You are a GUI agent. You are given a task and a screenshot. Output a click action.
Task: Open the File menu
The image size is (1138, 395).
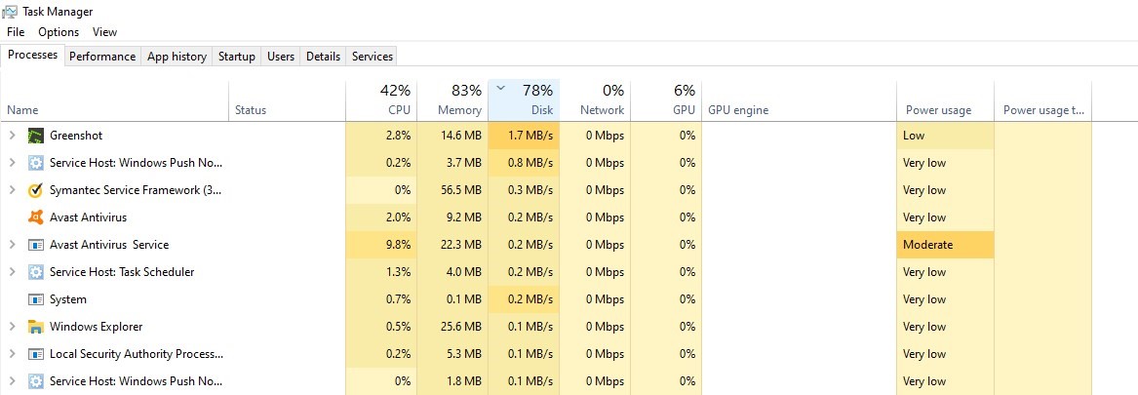click(16, 32)
